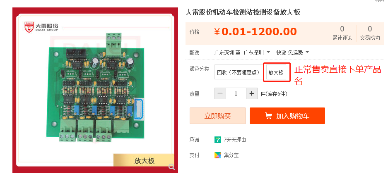
Task: Open the 快递 免运费 shipping dropdown
Action: [293, 53]
